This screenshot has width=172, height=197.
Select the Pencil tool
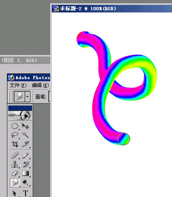[x=26, y=156]
